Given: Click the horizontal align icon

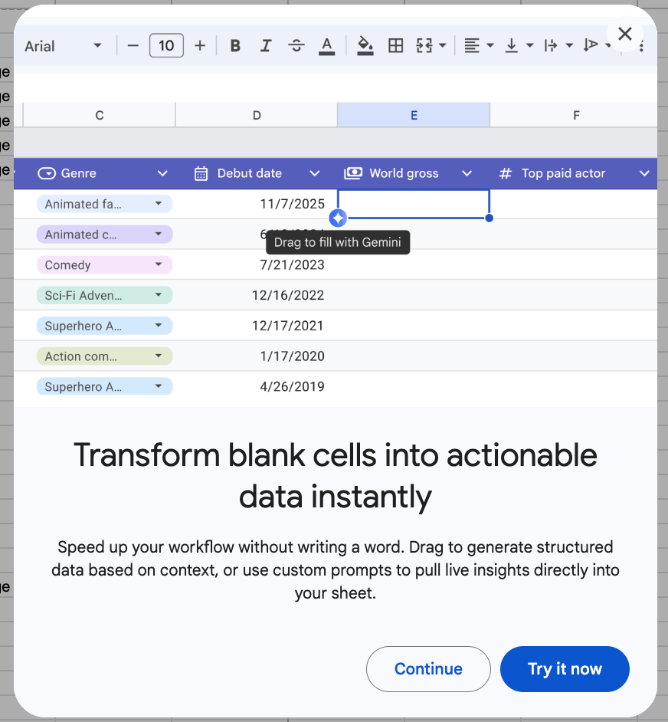Looking at the screenshot, I should (472, 45).
